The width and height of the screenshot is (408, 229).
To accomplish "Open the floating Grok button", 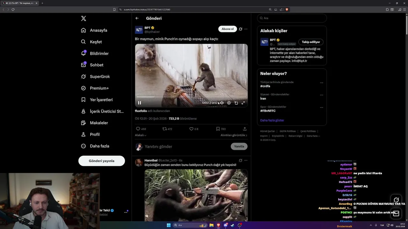I will pos(396,200).
